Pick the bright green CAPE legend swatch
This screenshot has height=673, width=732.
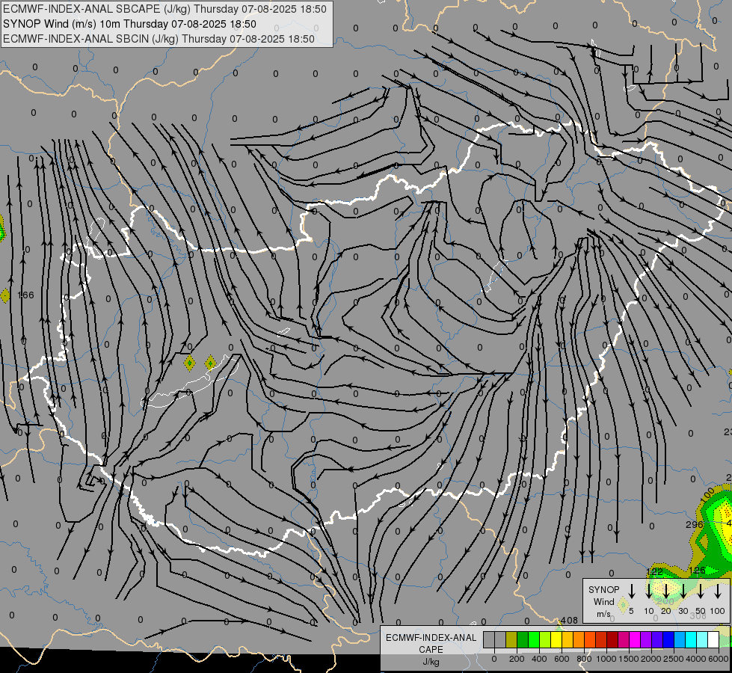(x=534, y=640)
